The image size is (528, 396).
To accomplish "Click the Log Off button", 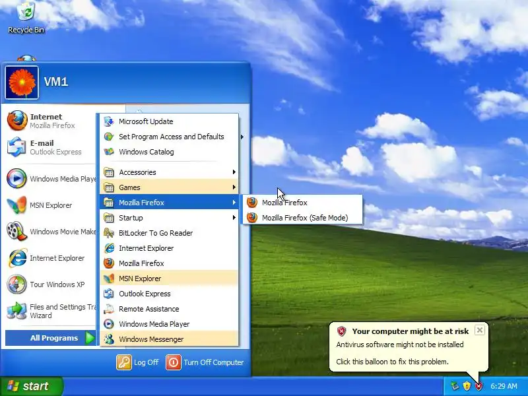I will coord(137,362).
